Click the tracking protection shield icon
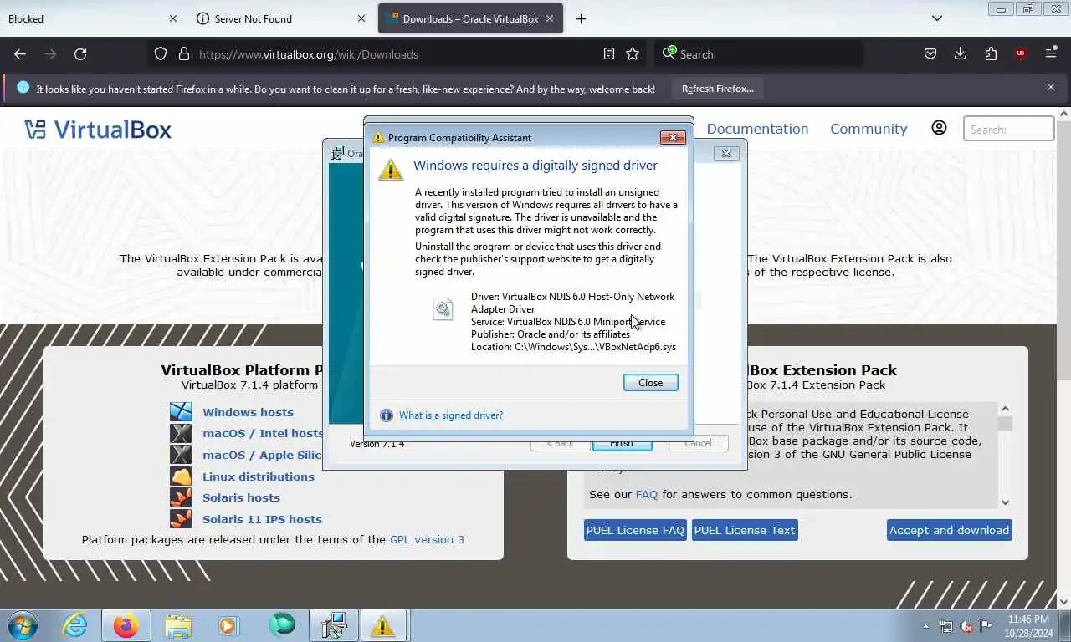Viewport: 1071px width, 642px height. (x=161, y=53)
